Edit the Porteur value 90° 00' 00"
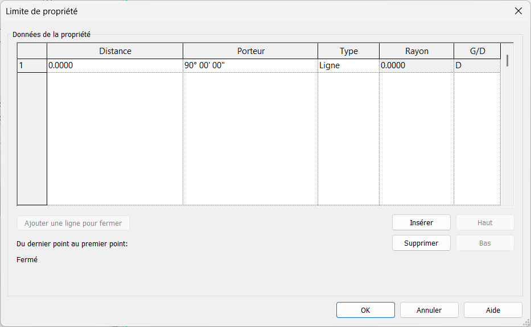The height and width of the screenshot is (327, 531). coord(250,65)
